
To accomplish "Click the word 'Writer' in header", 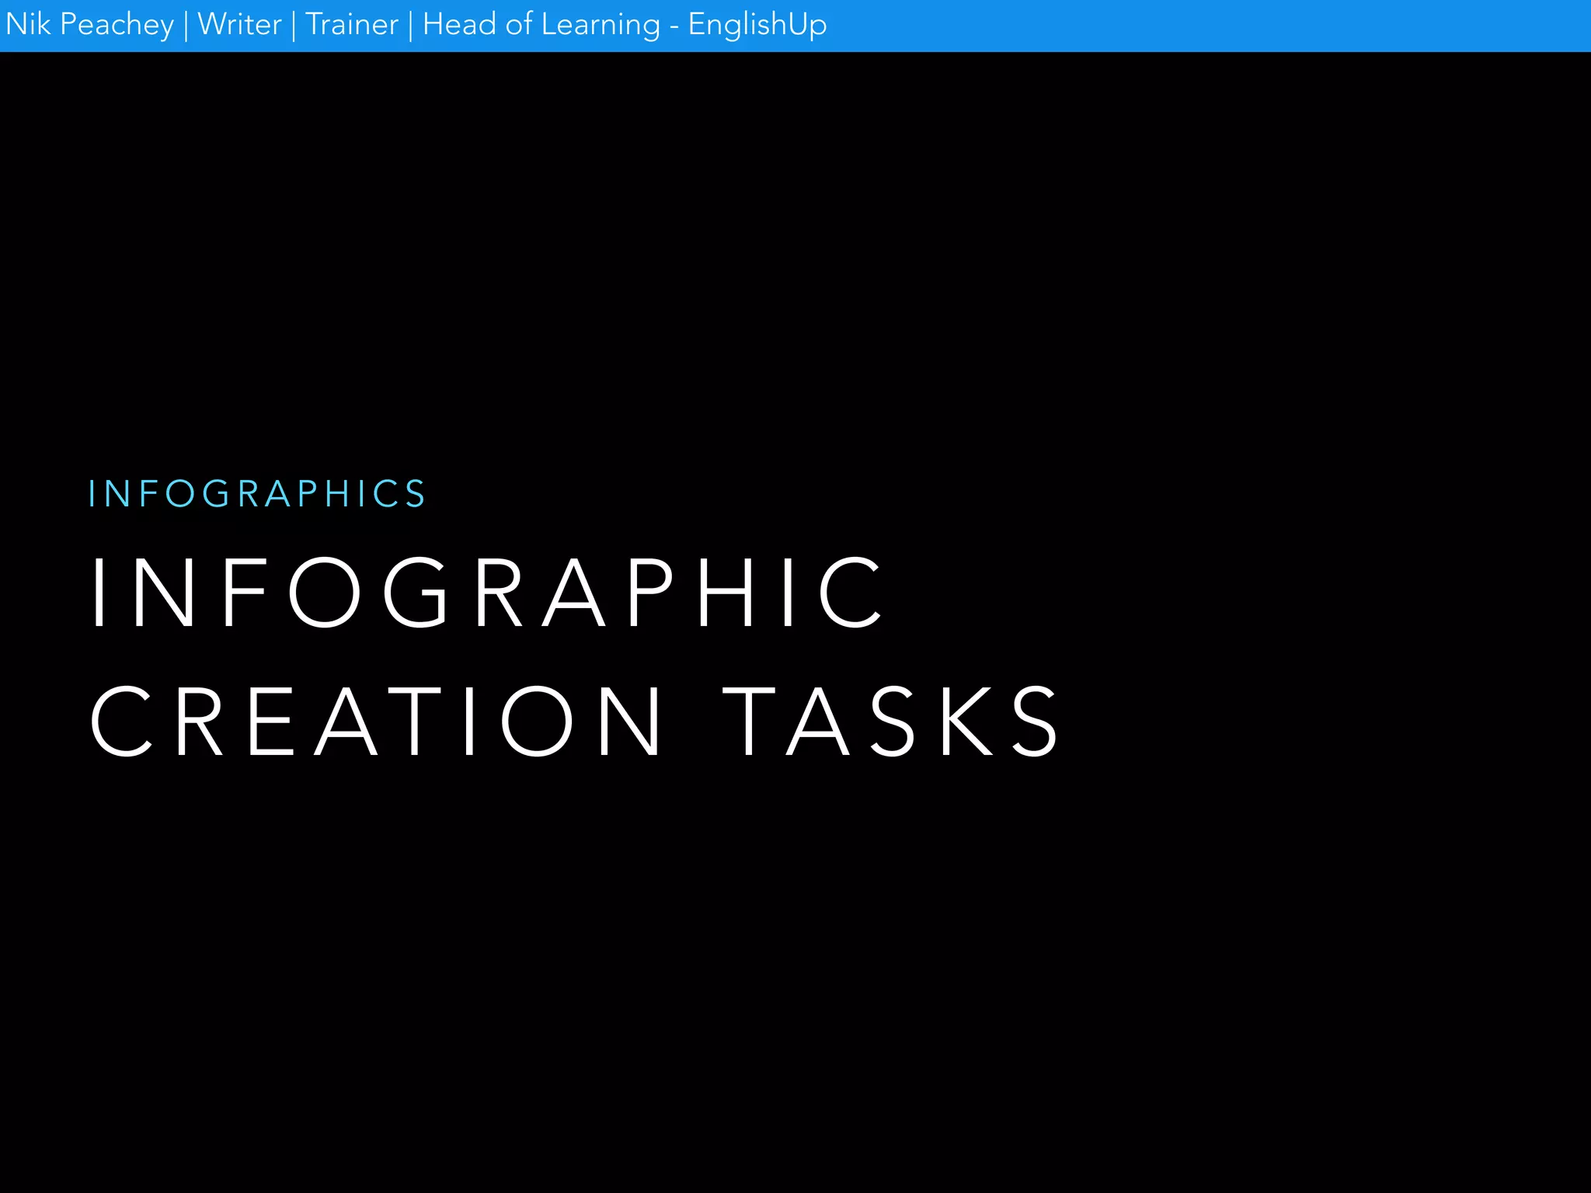I will click(239, 25).
